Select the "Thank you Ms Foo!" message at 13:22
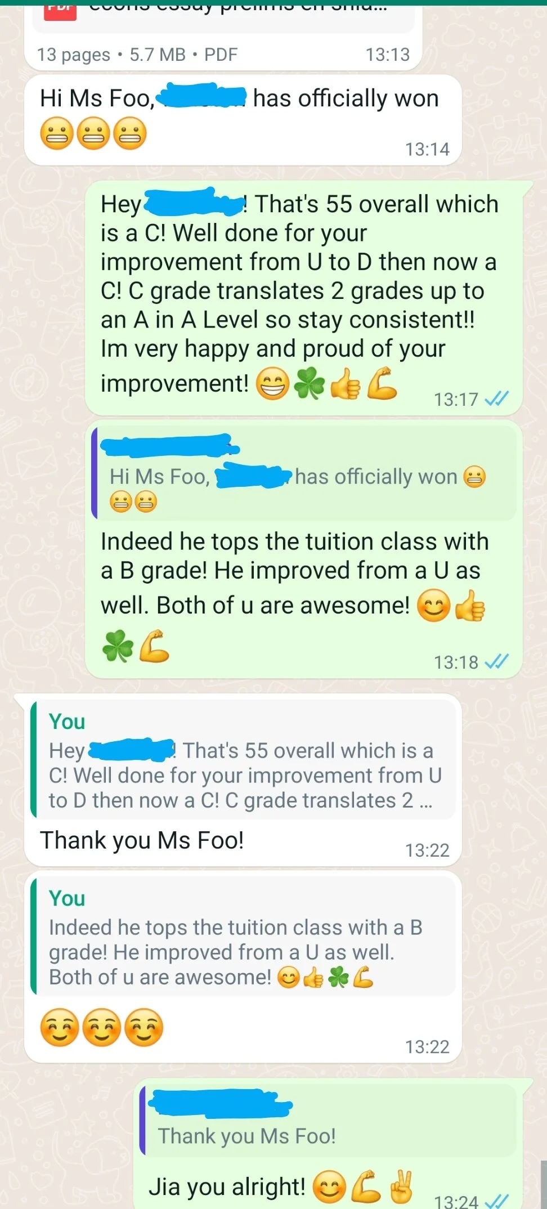Image resolution: width=547 pixels, height=1209 pixels. (x=243, y=780)
